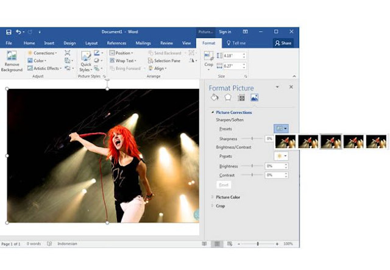Collapse the Picture Corrections section
Image resolution: width=390 pixels, height=270 pixels.
coord(234,113)
